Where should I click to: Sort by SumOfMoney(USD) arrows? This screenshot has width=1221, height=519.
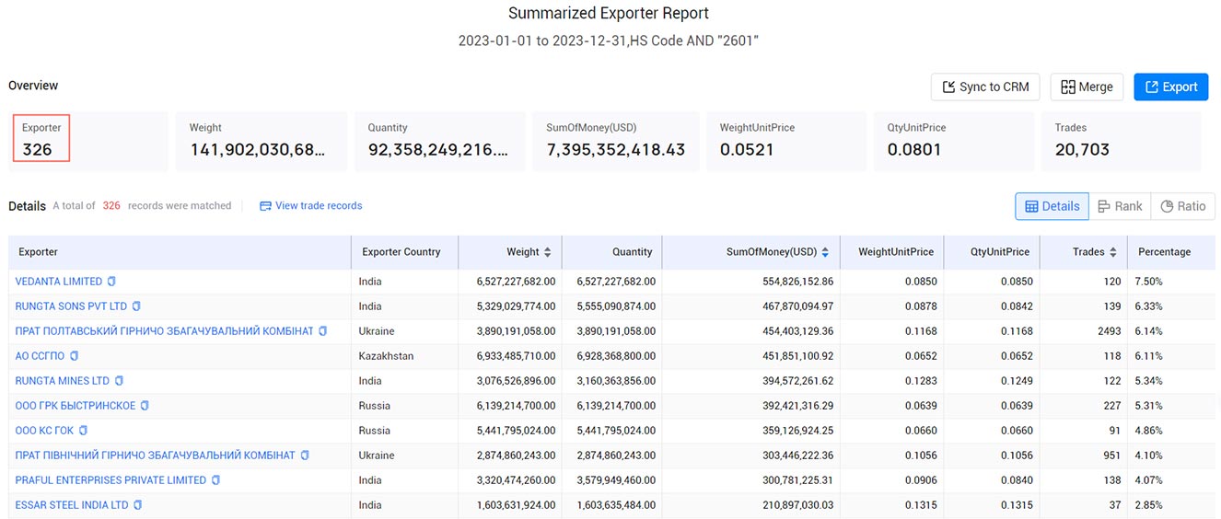pos(825,252)
